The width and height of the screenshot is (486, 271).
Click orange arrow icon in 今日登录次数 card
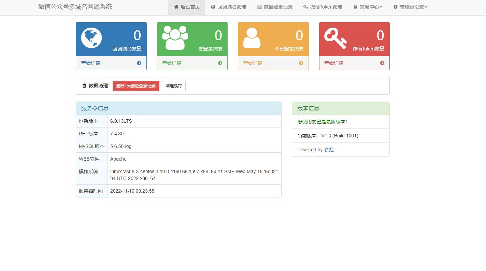301,63
